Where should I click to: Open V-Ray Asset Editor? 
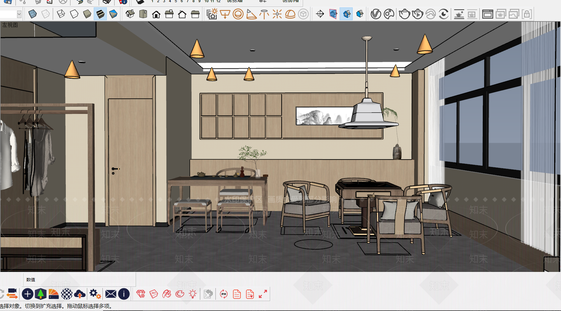pos(376,14)
